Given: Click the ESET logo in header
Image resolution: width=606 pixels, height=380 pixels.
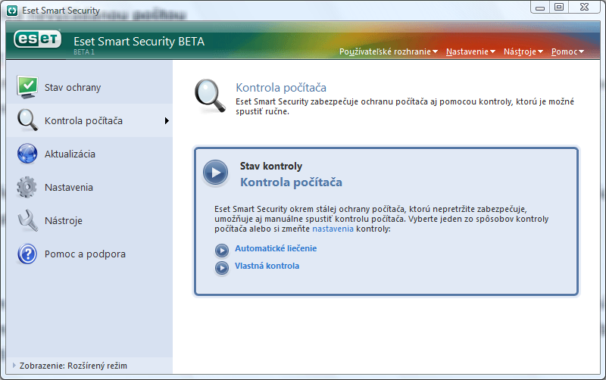Looking at the screenshot, I should coord(37,39).
